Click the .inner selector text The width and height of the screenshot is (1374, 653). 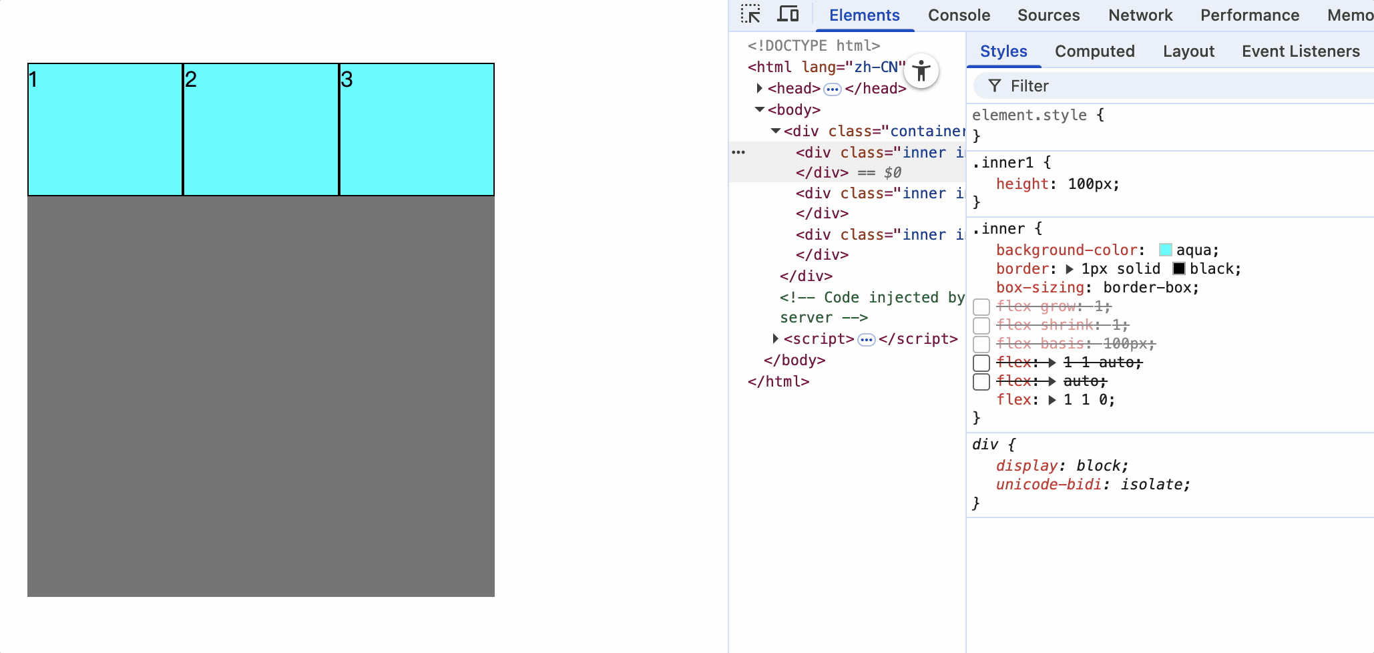coord(998,228)
